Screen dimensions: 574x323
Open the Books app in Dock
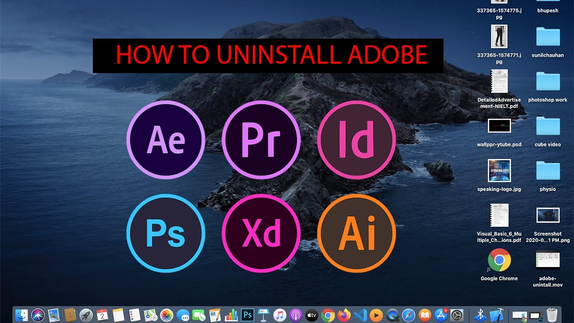tap(425, 315)
